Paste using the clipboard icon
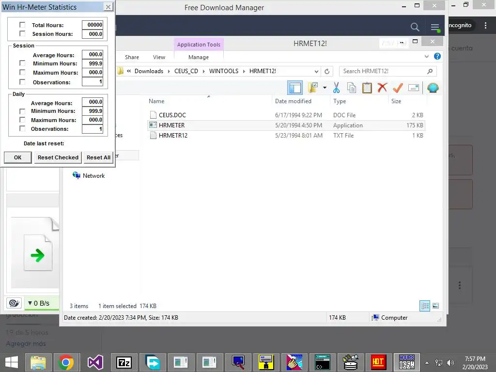The width and height of the screenshot is (496, 372). point(367,88)
